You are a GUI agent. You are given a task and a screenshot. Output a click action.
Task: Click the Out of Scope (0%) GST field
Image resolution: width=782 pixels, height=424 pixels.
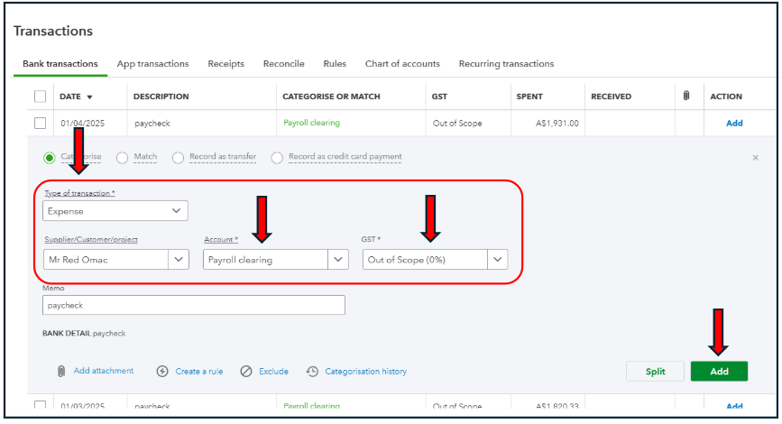(x=425, y=260)
